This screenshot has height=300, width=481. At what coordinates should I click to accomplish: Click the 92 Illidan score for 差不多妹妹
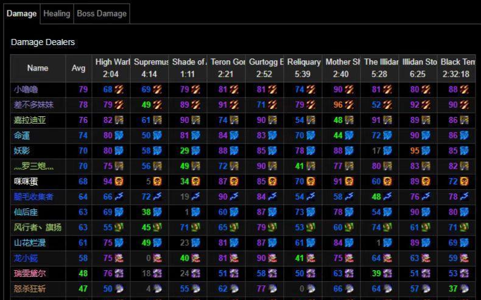tap(415, 105)
